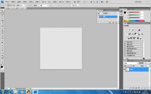Select the Brush tool

(x=3, y=28)
